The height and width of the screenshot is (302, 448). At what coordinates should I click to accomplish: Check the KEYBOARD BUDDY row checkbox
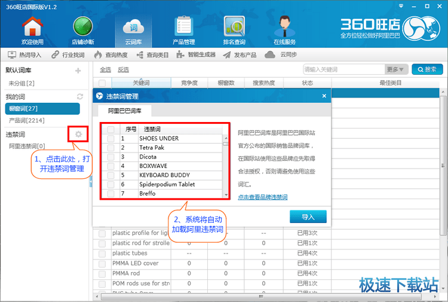pyautogui.click(x=111, y=175)
